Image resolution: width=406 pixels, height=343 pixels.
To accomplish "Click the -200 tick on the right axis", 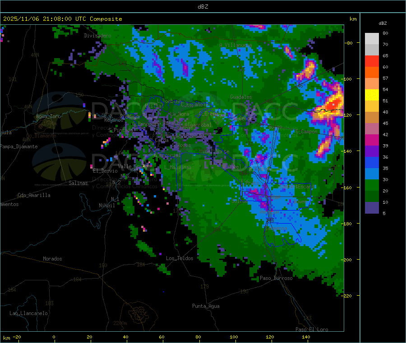I will (347, 260).
